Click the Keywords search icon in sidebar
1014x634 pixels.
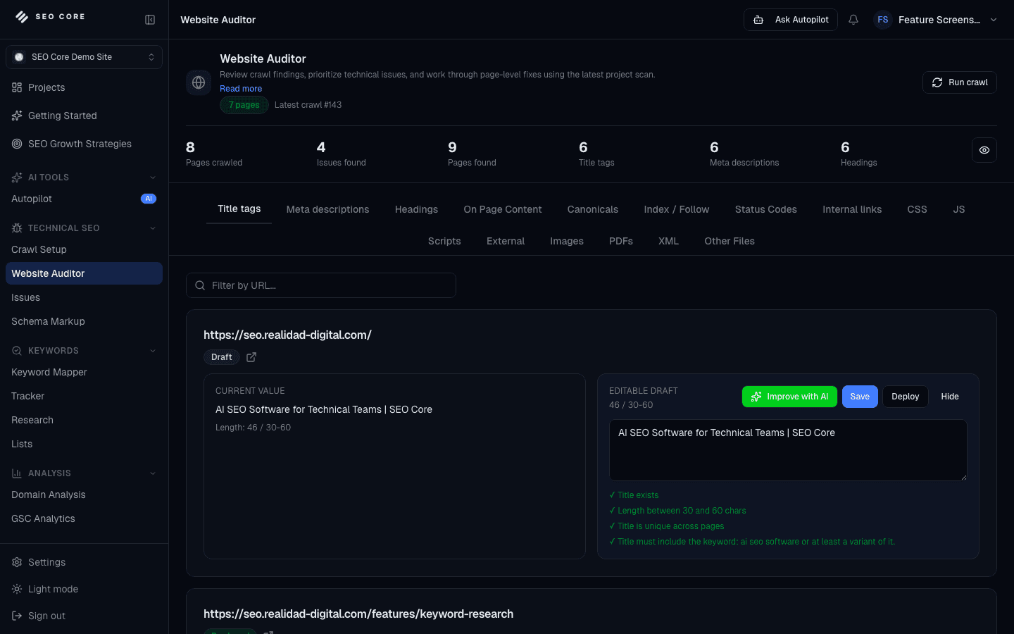click(x=17, y=351)
